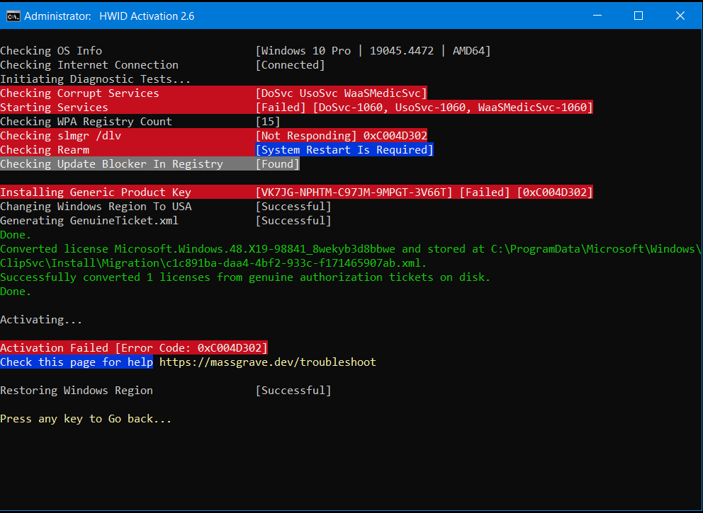The image size is (703, 513).
Task: Click the window title 'HWID Activation 2.6'
Action: coord(145,16)
